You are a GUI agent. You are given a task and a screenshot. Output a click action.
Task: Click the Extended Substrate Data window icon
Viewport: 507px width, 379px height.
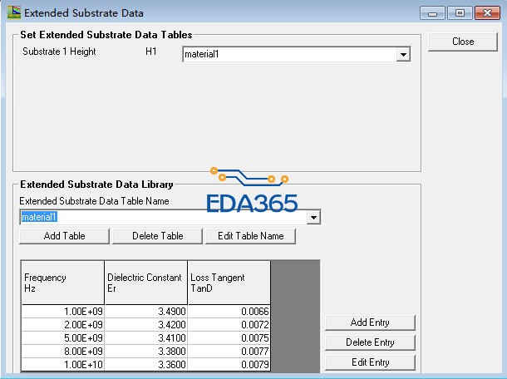point(14,12)
